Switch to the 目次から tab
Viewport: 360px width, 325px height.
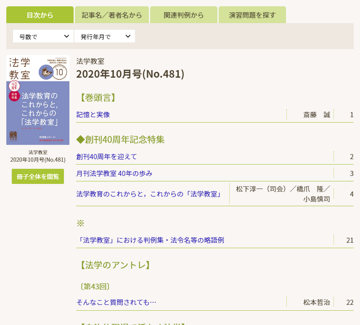pyautogui.click(x=40, y=15)
